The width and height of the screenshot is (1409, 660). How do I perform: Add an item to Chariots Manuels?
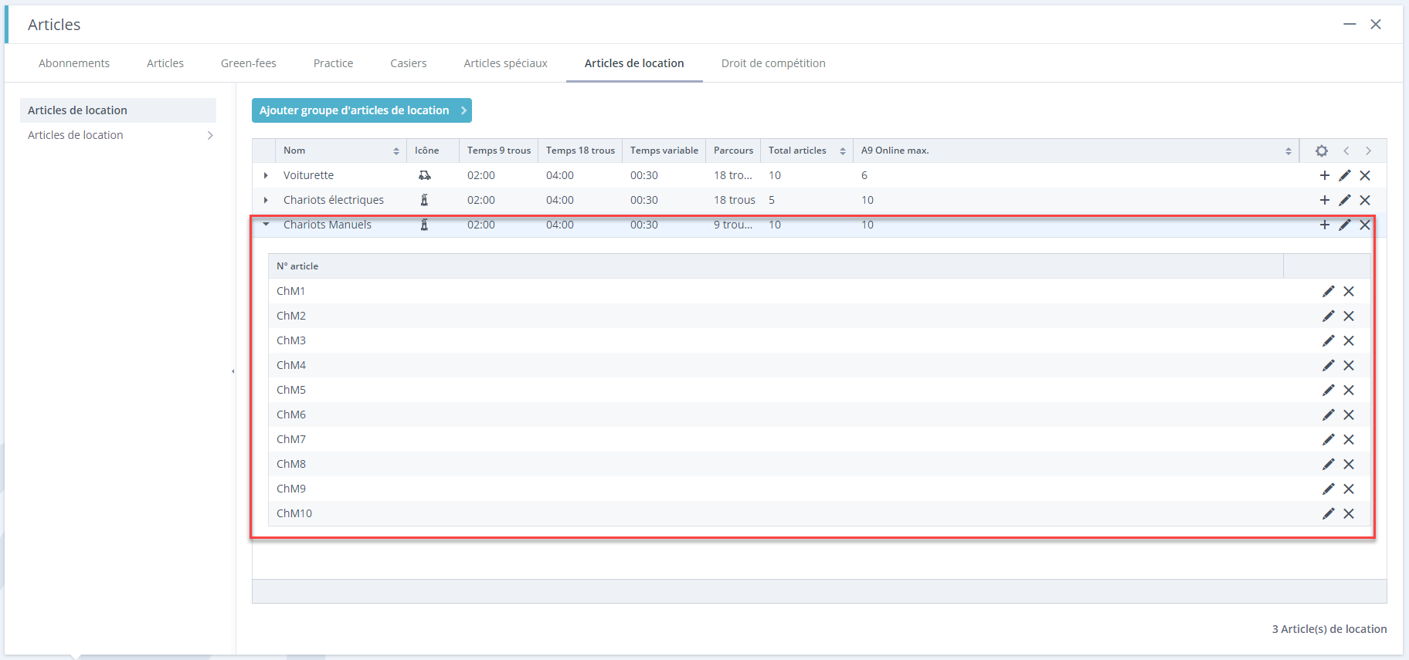tap(1325, 225)
